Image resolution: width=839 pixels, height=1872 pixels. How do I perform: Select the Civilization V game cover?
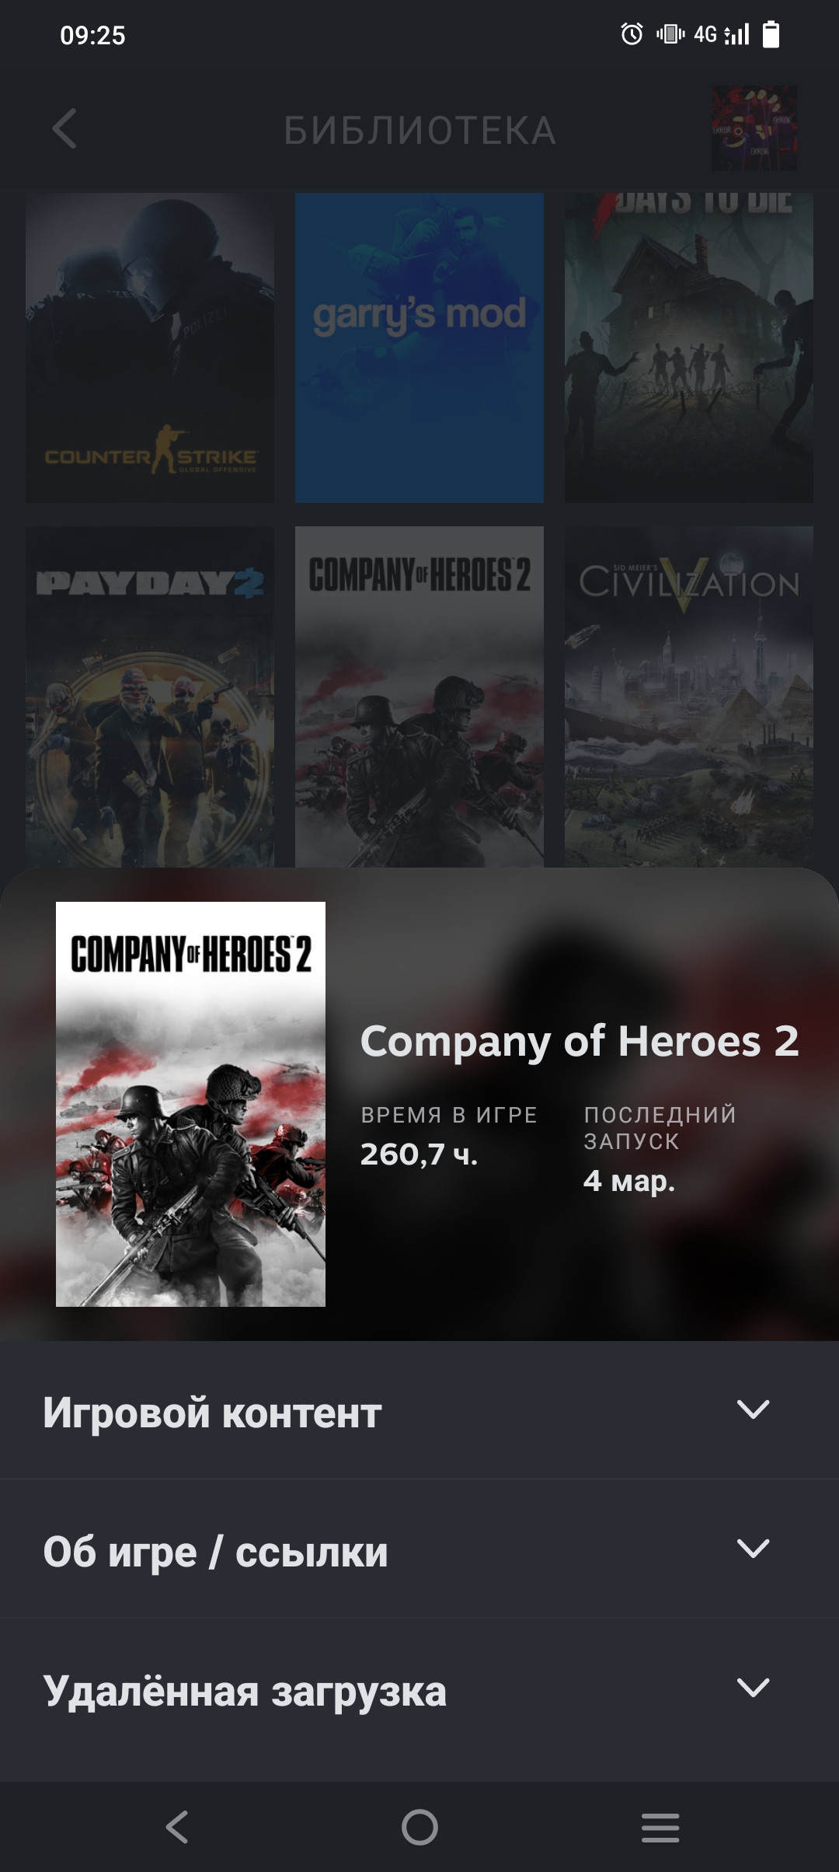pos(689,697)
